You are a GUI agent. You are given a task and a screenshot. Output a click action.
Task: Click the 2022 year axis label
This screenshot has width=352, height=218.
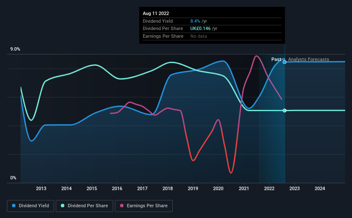point(269,188)
